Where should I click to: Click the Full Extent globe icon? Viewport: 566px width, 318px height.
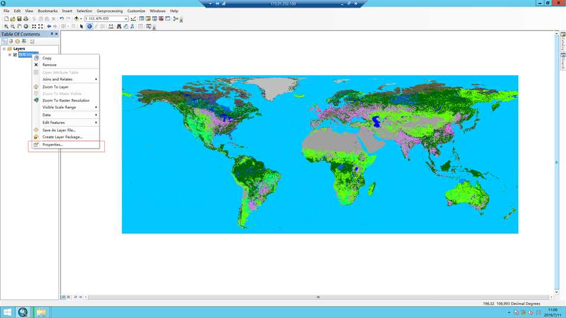point(25,26)
